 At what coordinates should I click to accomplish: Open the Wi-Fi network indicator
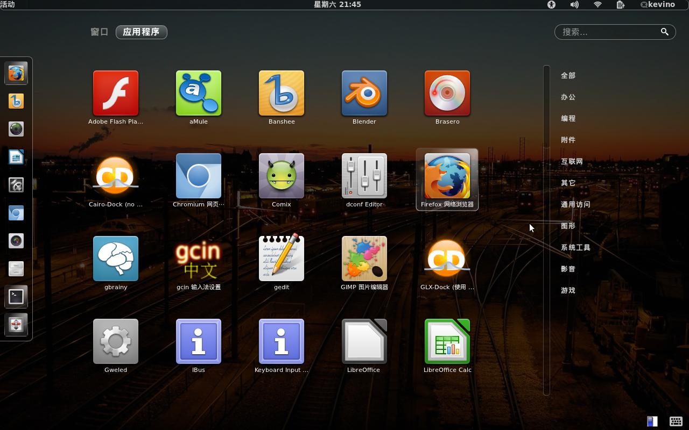[x=597, y=4]
